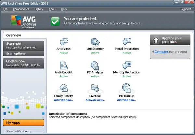195x135 pixels.
Task: Click the 'Selected component description' text line
Action: (x=93, y=117)
